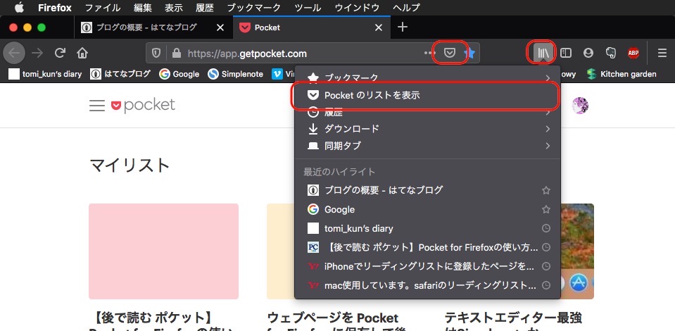Open the Firefox menu in menu bar
This screenshot has height=331, width=675.
point(55,7)
